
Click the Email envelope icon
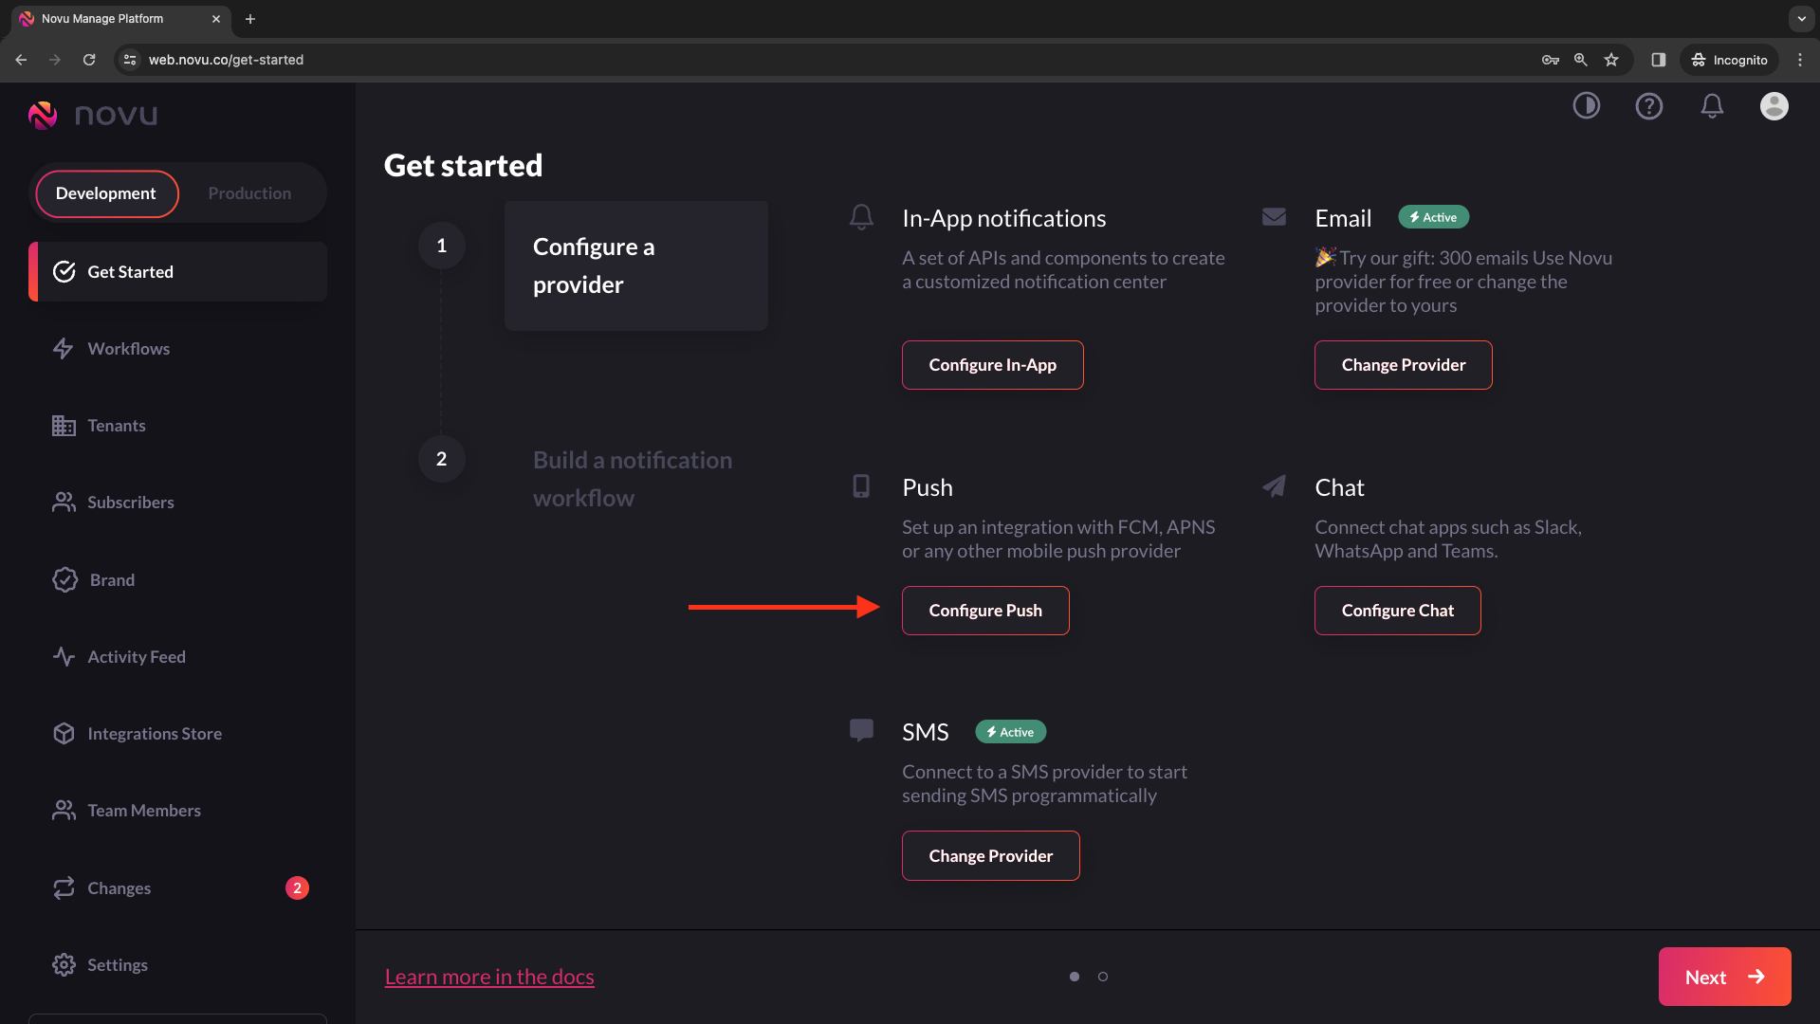click(1274, 217)
